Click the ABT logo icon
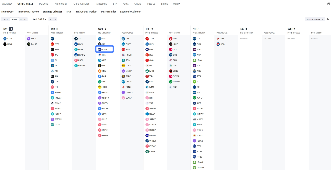Viewport: 331px width, 170px height. click(100, 60)
